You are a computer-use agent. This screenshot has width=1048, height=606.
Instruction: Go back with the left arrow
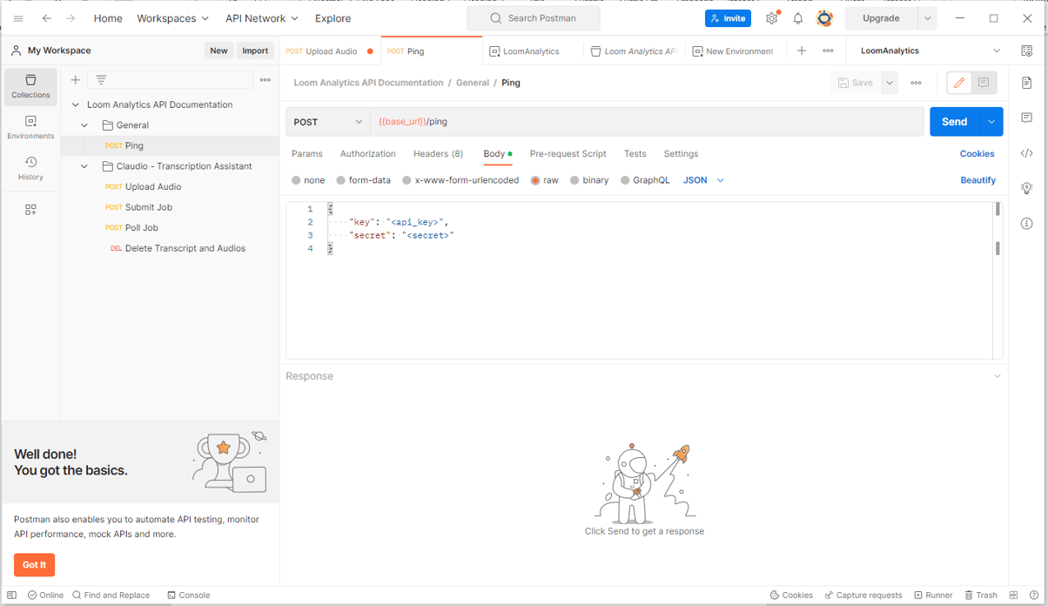47,18
